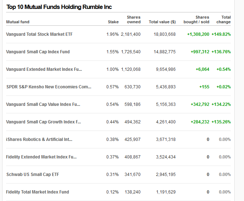This screenshot has height=201, width=244.
Task: Click the Shares owned column header
Action: [134, 20]
